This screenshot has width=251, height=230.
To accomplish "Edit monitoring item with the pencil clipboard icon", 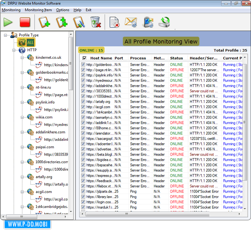I will (x=79, y=22).
